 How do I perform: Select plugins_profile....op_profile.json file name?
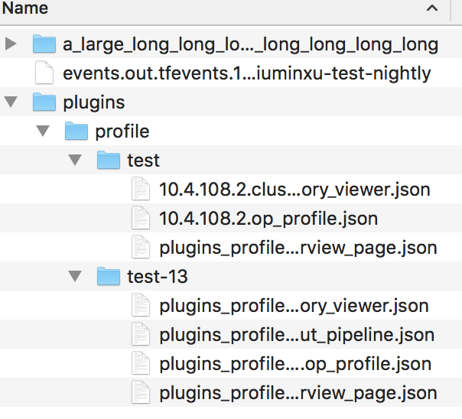click(295, 365)
